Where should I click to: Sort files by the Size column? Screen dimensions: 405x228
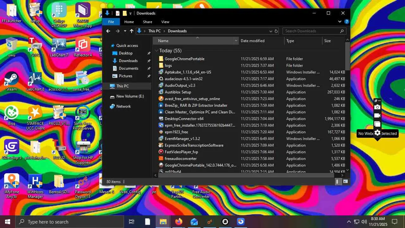point(333,41)
